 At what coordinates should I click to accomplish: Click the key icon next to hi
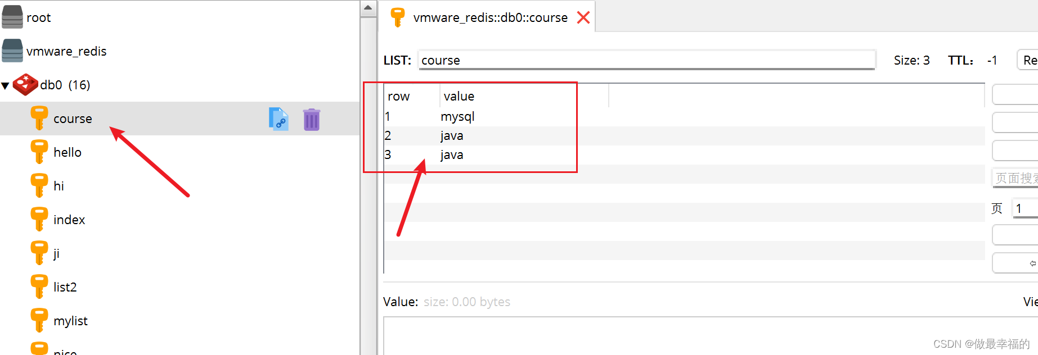39,186
